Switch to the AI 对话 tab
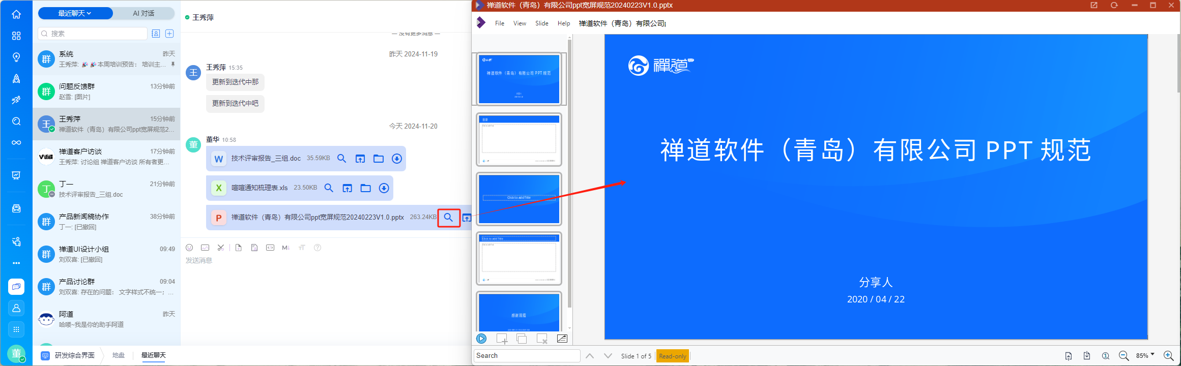1181x366 pixels. pyautogui.click(x=143, y=13)
